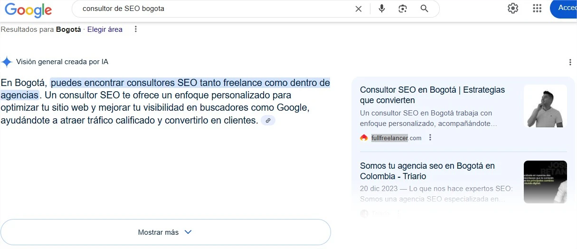Image resolution: width=577 pixels, height=249 pixels.
Task: Click the fullfreelancer.com source link
Action: pos(397,138)
